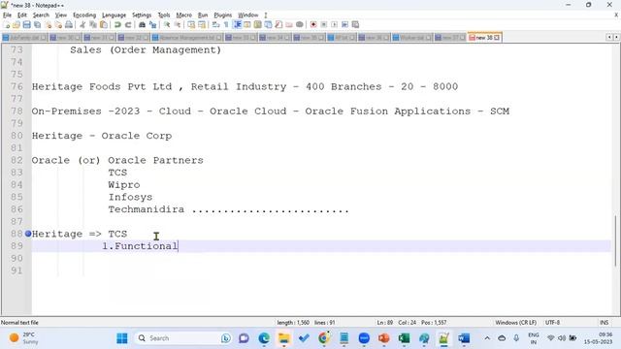621x349 pixels.
Task: Open the Replace dialog icon
Action: pos(152,25)
